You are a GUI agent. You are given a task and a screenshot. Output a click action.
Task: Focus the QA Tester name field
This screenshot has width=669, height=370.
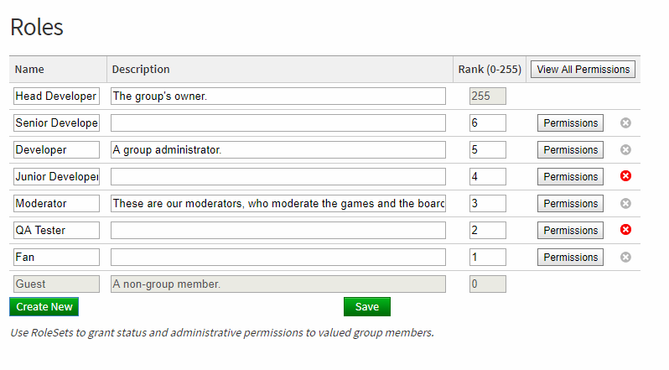(x=56, y=231)
